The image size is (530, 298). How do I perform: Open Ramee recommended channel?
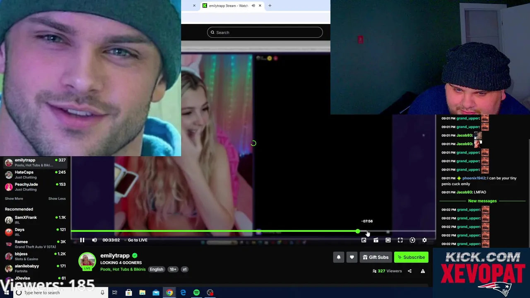[x=35, y=244]
